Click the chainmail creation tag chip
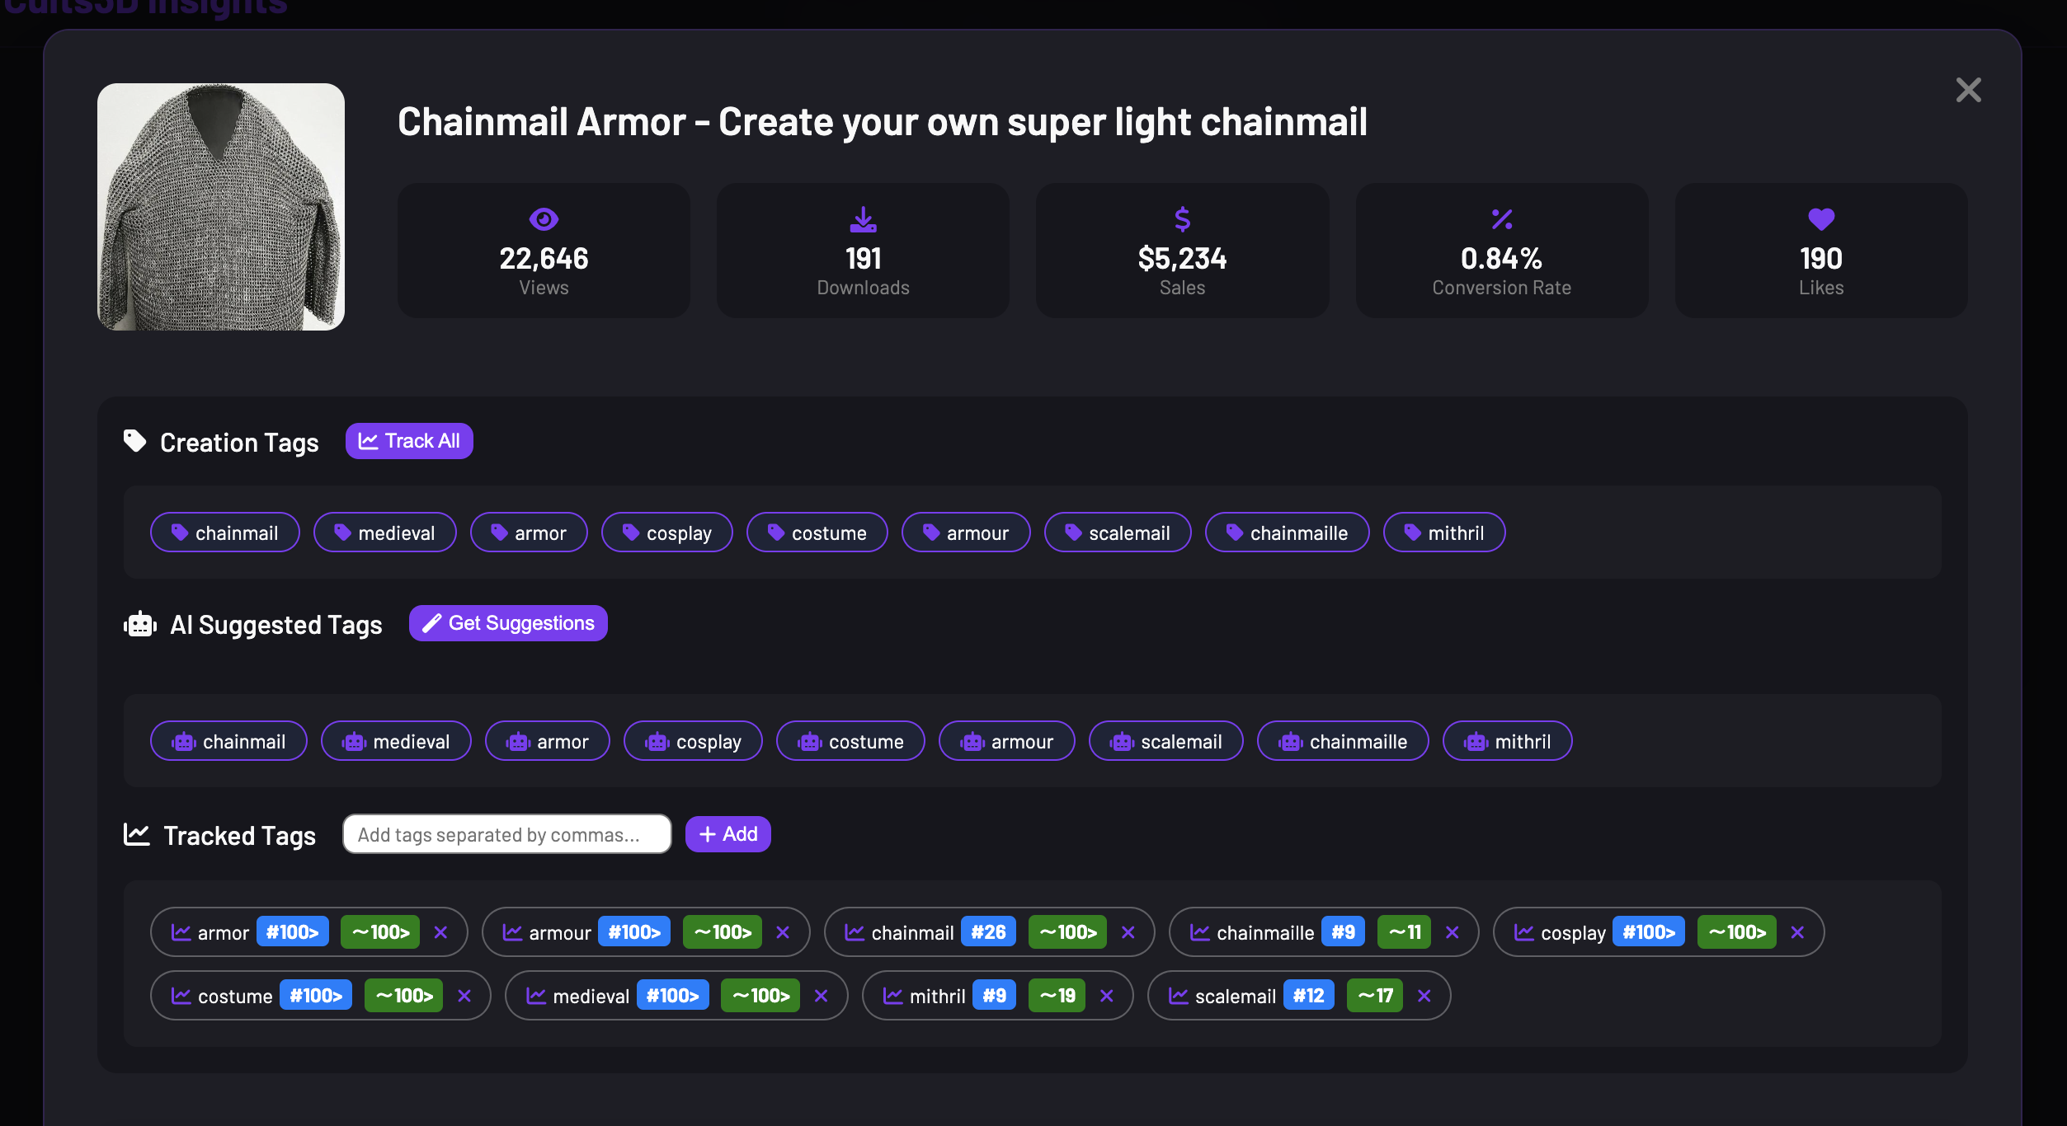Screen dimensions: 2067x1126 tap(224, 533)
